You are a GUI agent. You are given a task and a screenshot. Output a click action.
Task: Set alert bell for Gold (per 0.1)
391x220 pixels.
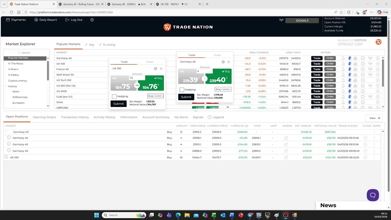coord(343,97)
